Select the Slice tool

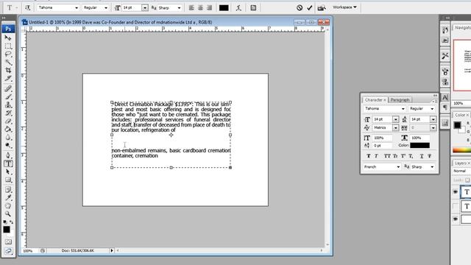pyautogui.click(x=8, y=79)
